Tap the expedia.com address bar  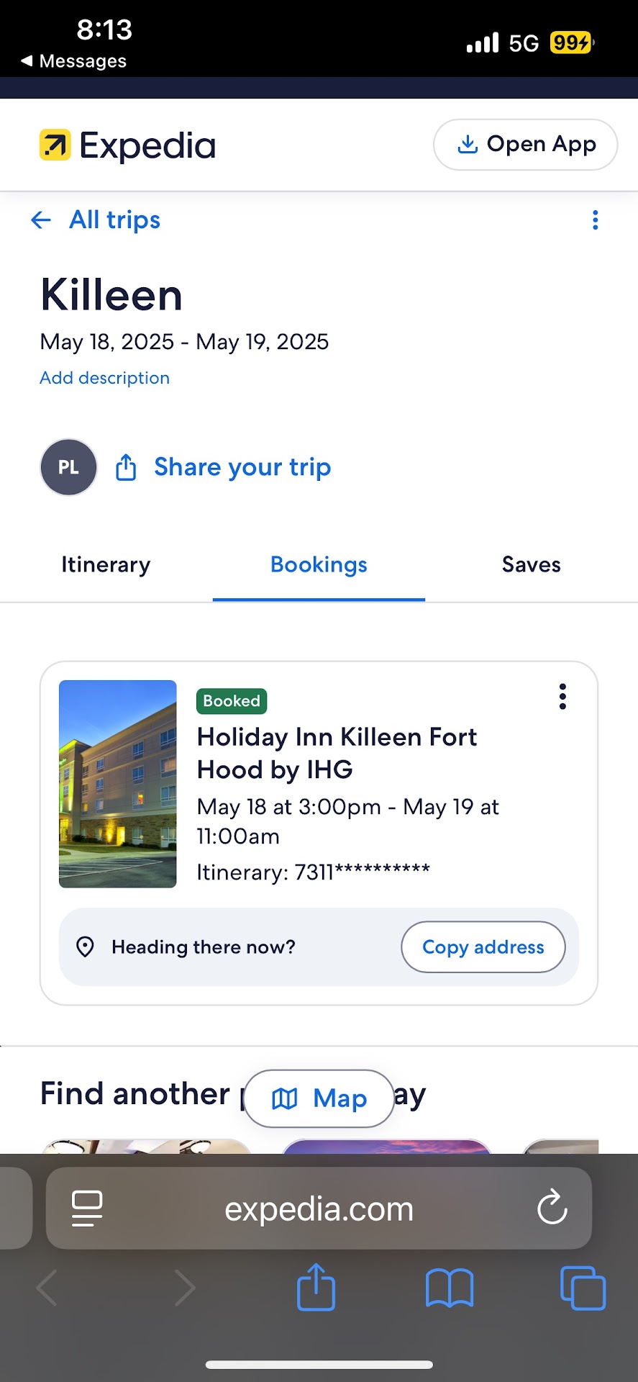pos(319,1209)
